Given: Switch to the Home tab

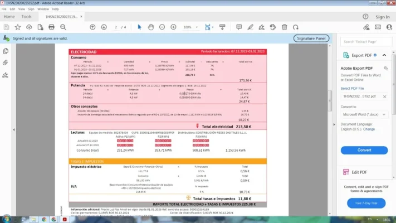Looking at the screenshot, I should click(x=9, y=16).
